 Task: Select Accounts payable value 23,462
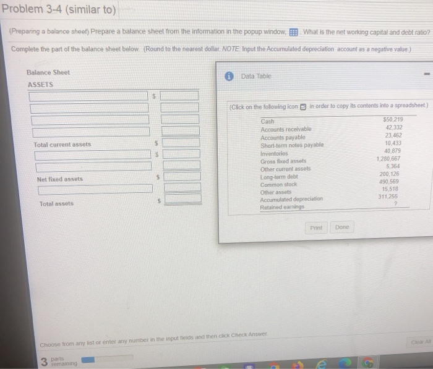pyautogui.click(x=393, y=135)
